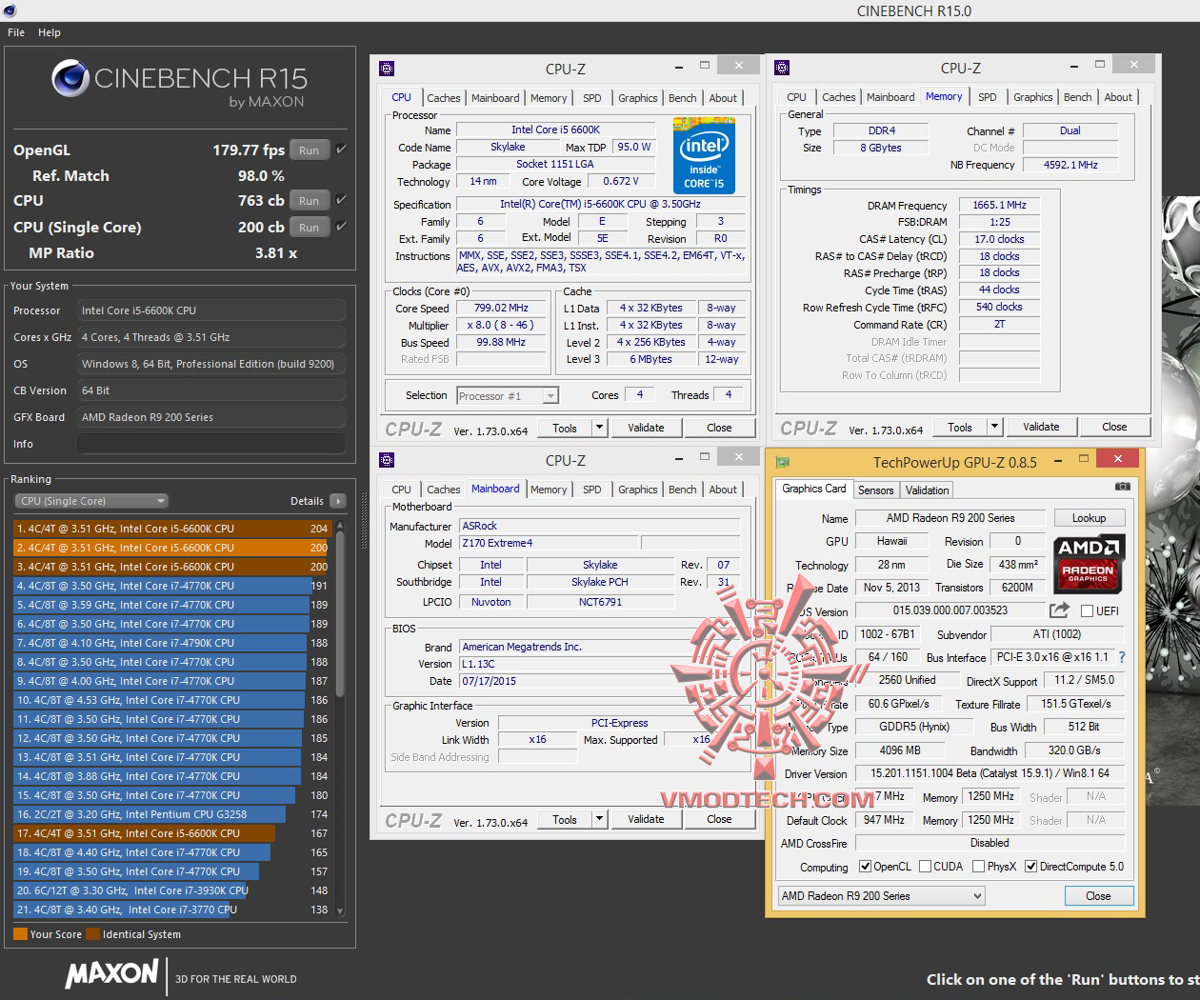The height and width of the screenshot is (1000, 1200).
Task: Toggle the OpenGL test checkmark
Action: coord(341,150)
